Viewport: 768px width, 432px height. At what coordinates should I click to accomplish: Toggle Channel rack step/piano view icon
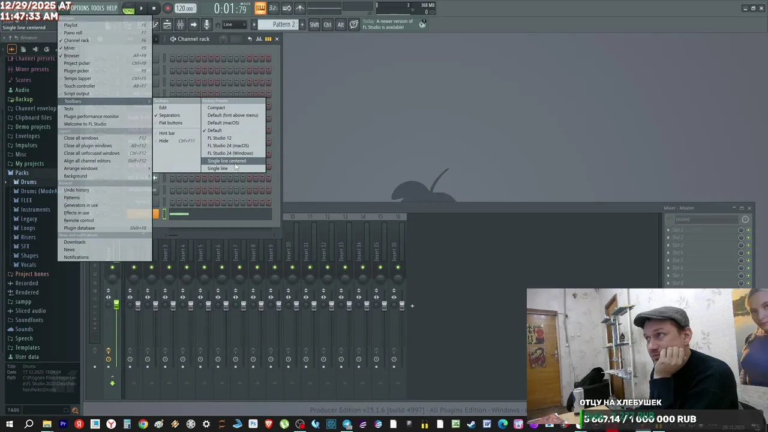(x=268, y=39)
